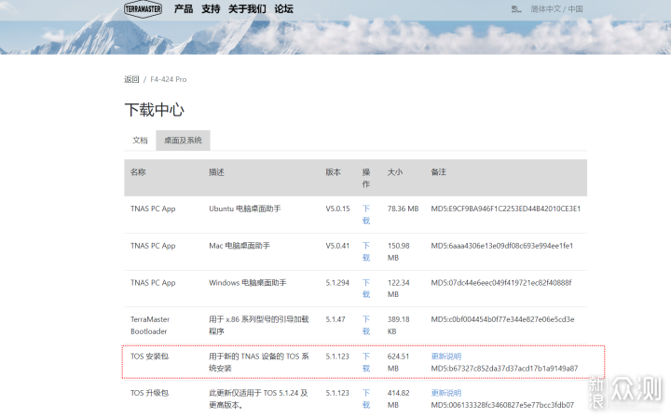This screenshot has height=418, width=671.
Task: Click TOS 升级包 name cell
Action: pos(149,393)
